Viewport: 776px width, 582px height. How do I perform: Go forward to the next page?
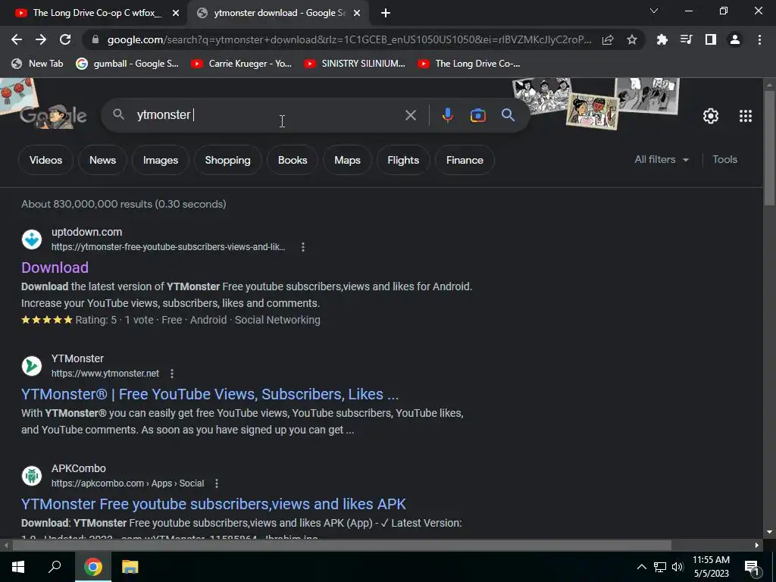coord(41,39)
